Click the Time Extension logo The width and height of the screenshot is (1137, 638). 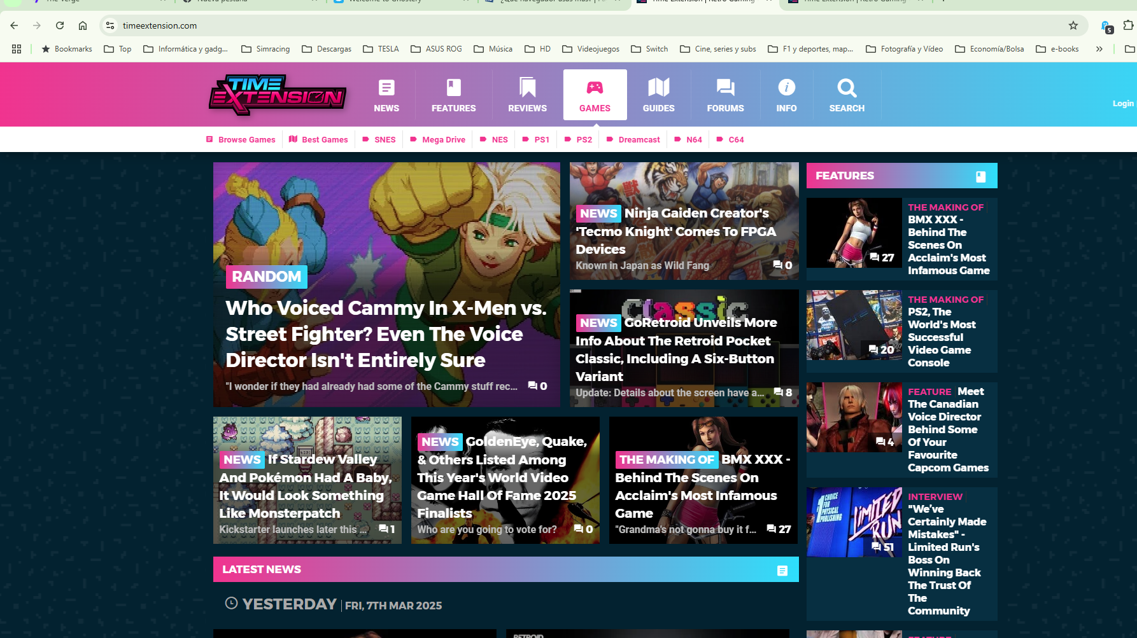pos(278,95)
